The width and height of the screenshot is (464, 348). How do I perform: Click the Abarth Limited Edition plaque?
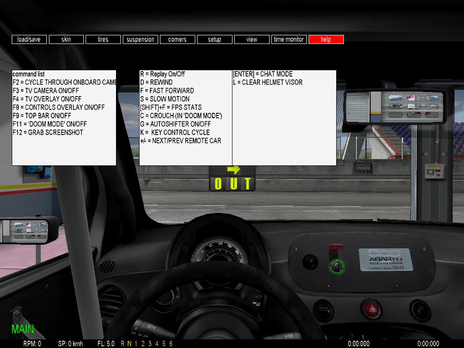pos(386,260)
